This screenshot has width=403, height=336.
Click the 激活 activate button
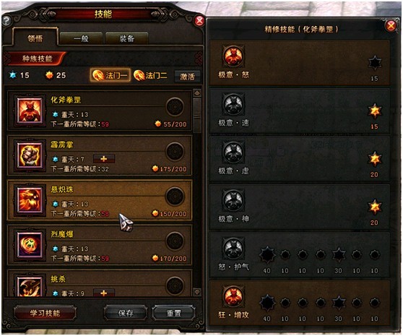[x=187, y=77]
